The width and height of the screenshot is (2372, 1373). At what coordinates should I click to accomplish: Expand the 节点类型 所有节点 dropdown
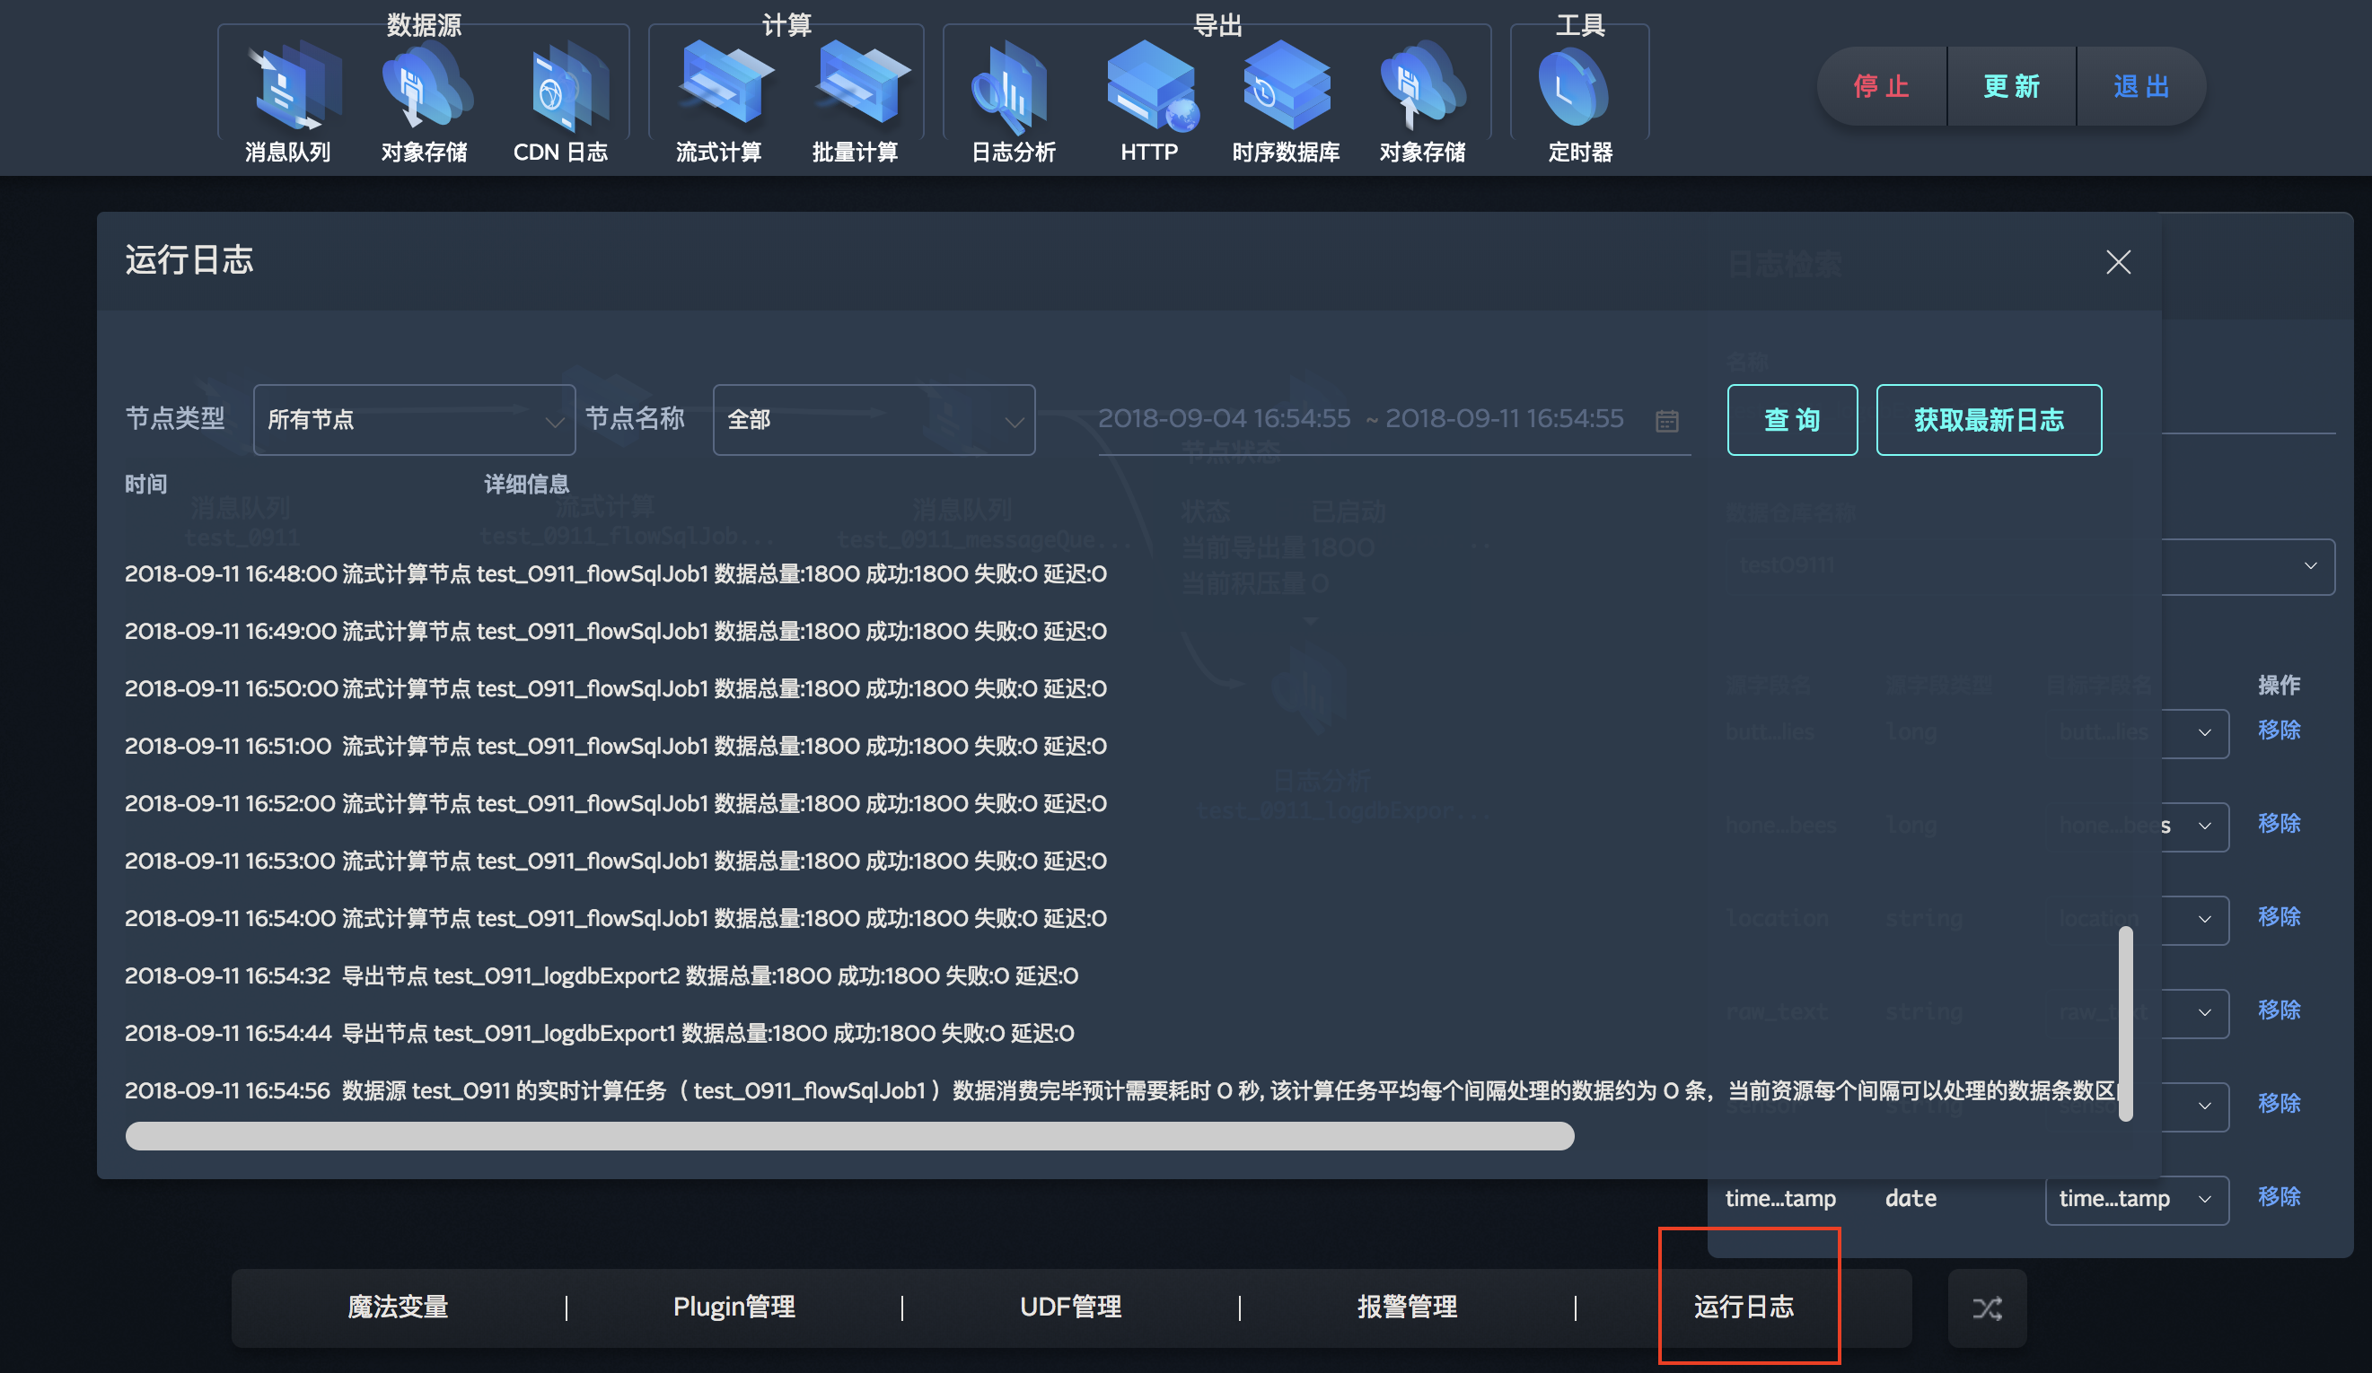click(x=414, y=420)
